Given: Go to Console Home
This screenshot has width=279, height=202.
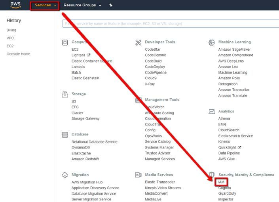Looking at the screenshot, I should pos(18,54).
